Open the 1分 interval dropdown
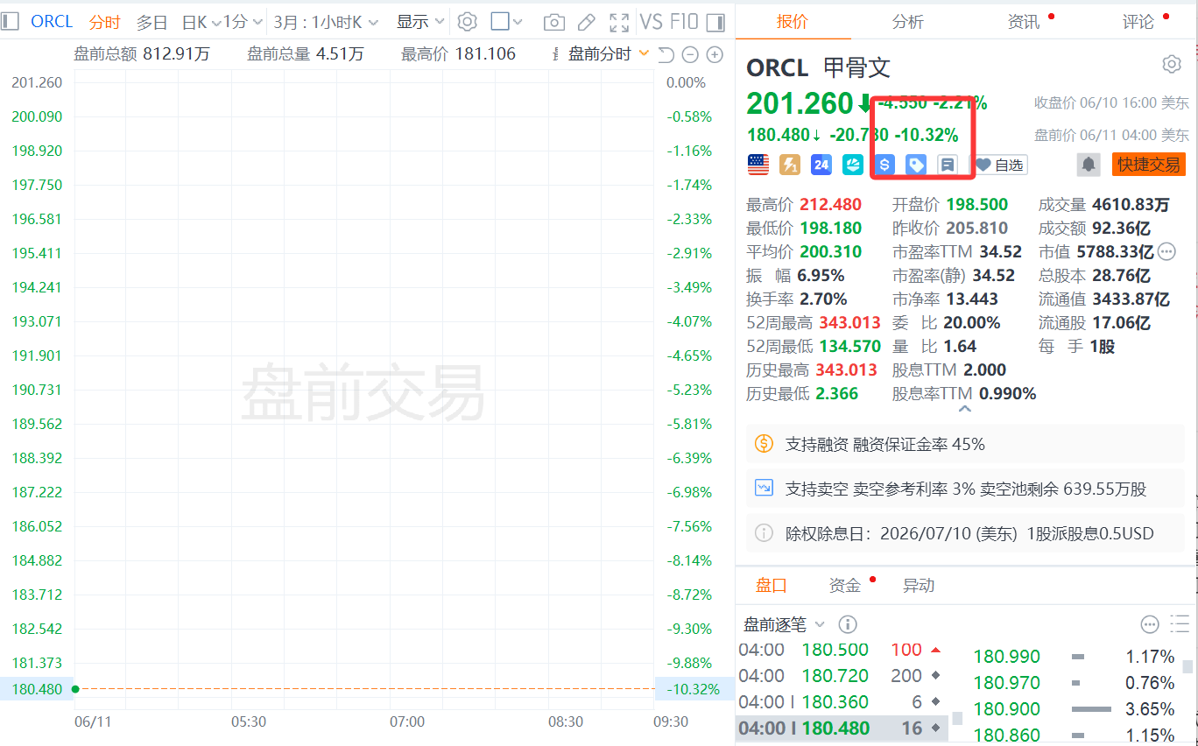This screenshot has height=746, width=1198. (x=243, y=22)
